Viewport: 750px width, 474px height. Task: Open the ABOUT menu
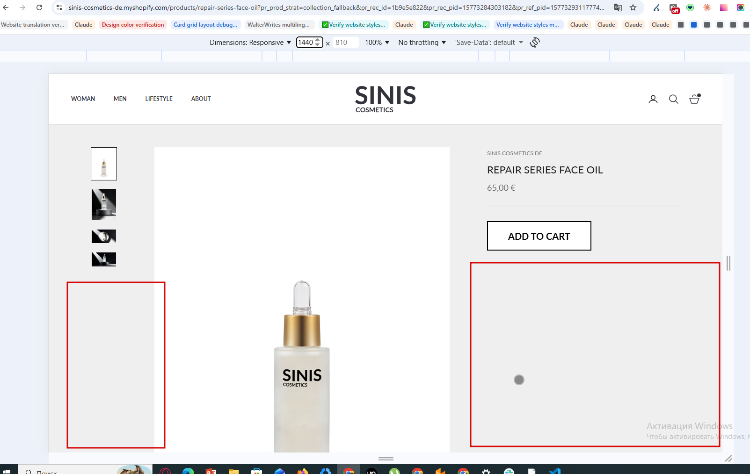point(201,99)
